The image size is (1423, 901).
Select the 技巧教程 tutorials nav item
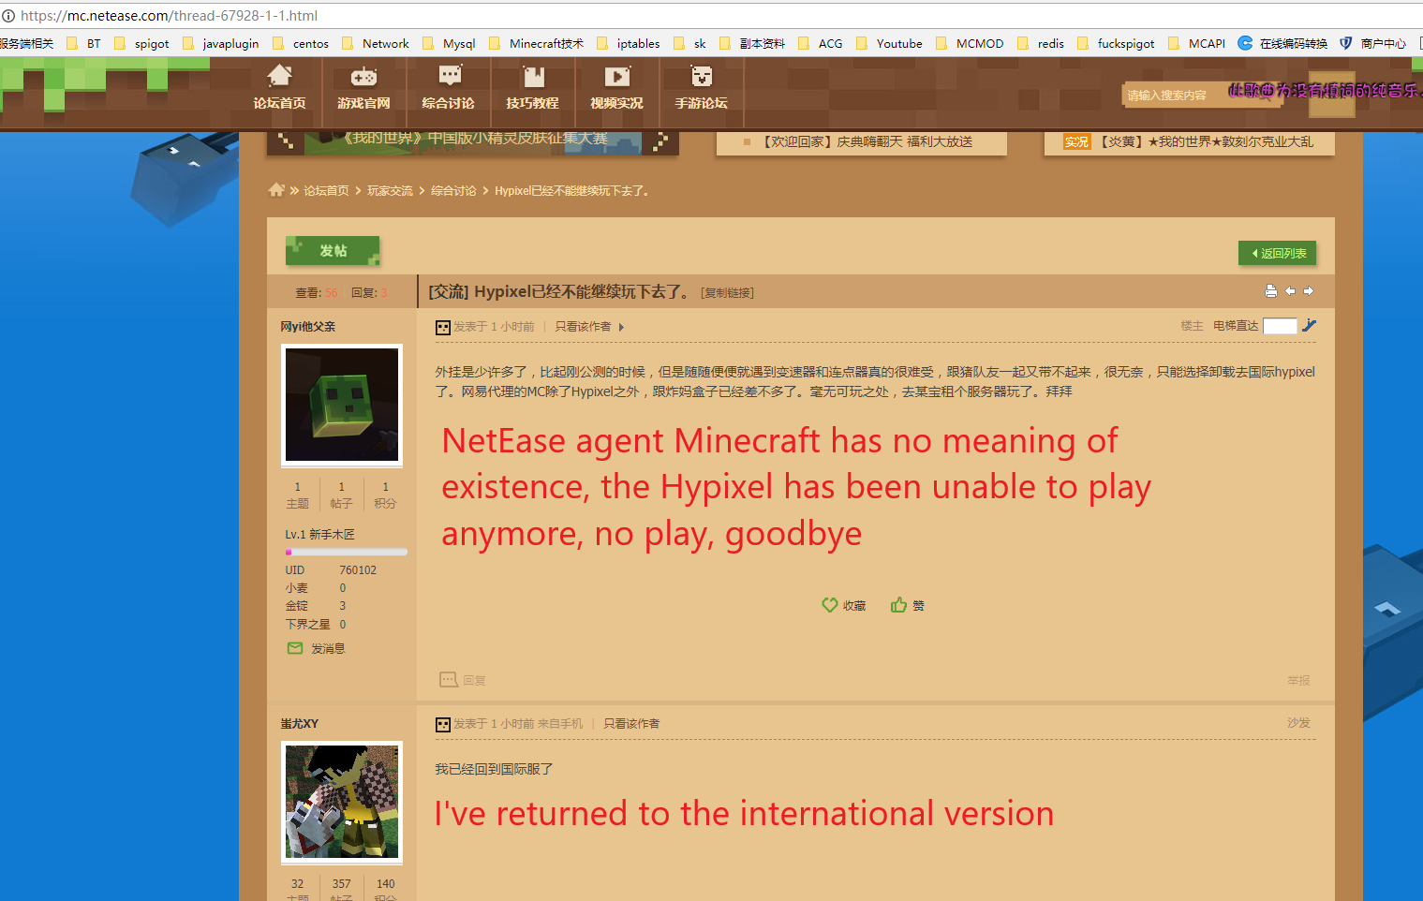532,87
